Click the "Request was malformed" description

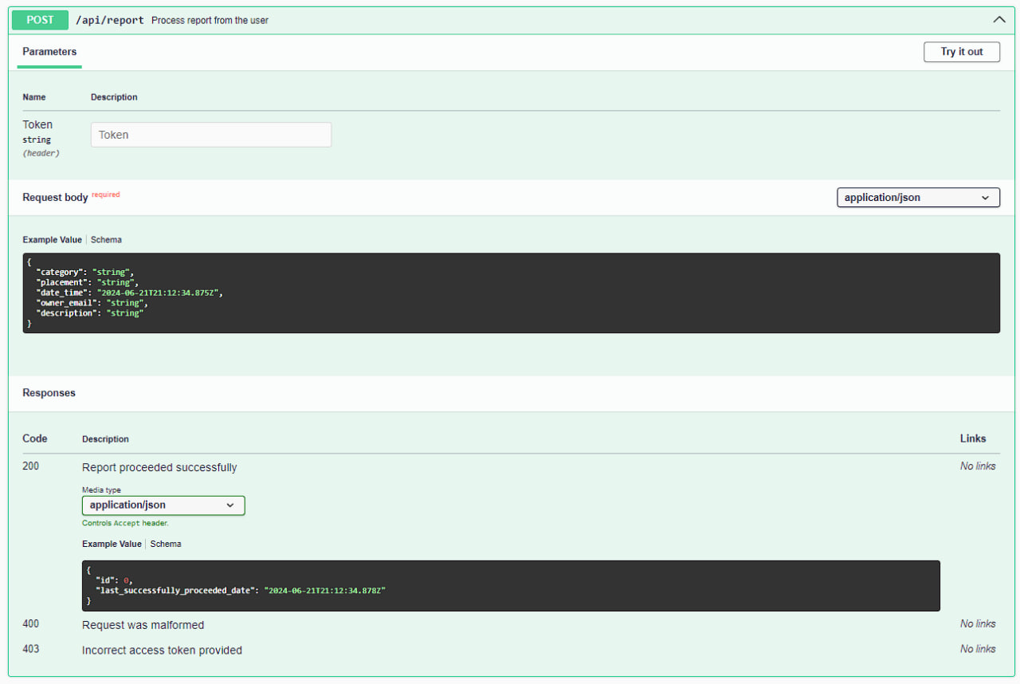(x=143, y=625)
